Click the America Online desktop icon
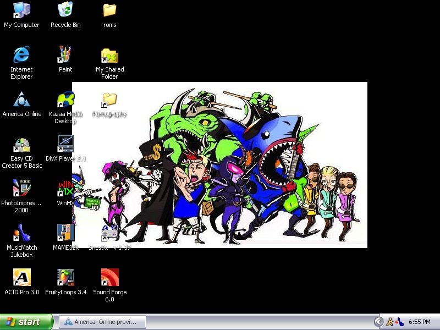This screenshot has width=440, height=330. coord(21,99)
